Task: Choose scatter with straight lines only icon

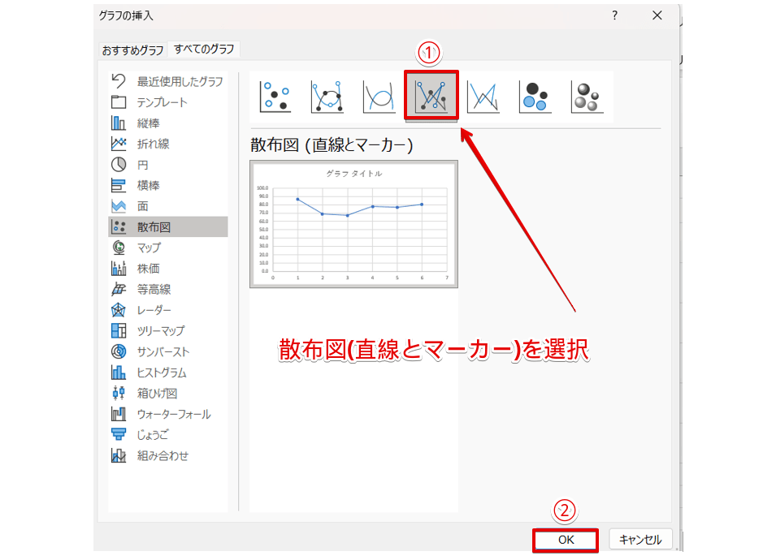Action: tap(483, 97)
